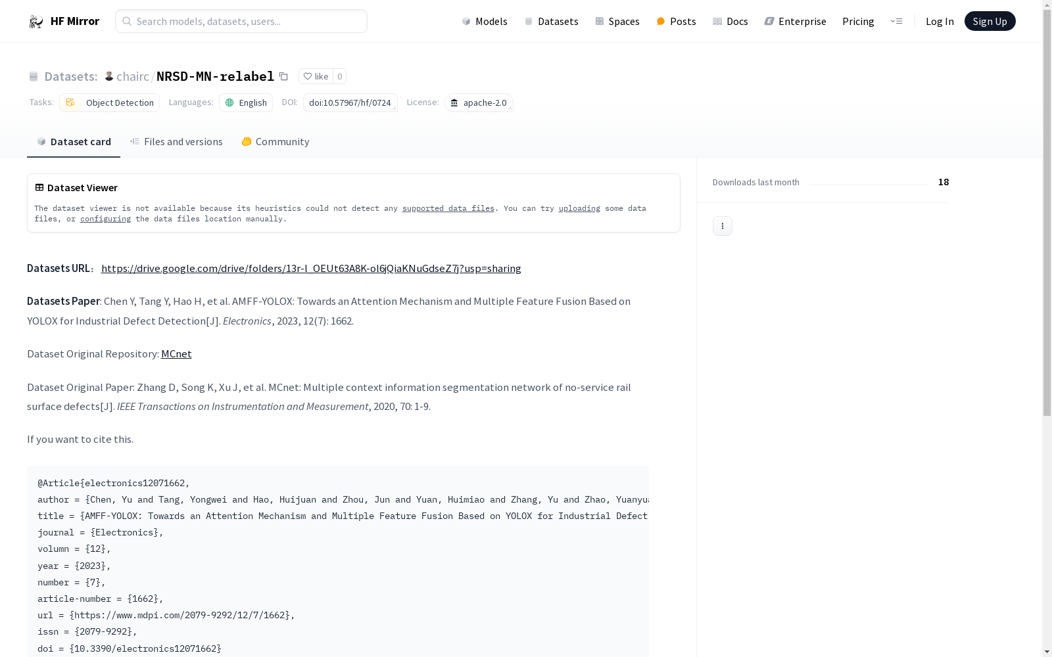Click the BibTeX line 'number = {7},'
Image resolution: width=1052 pixels, height=657 pixels.
click(x=72, y=582)
